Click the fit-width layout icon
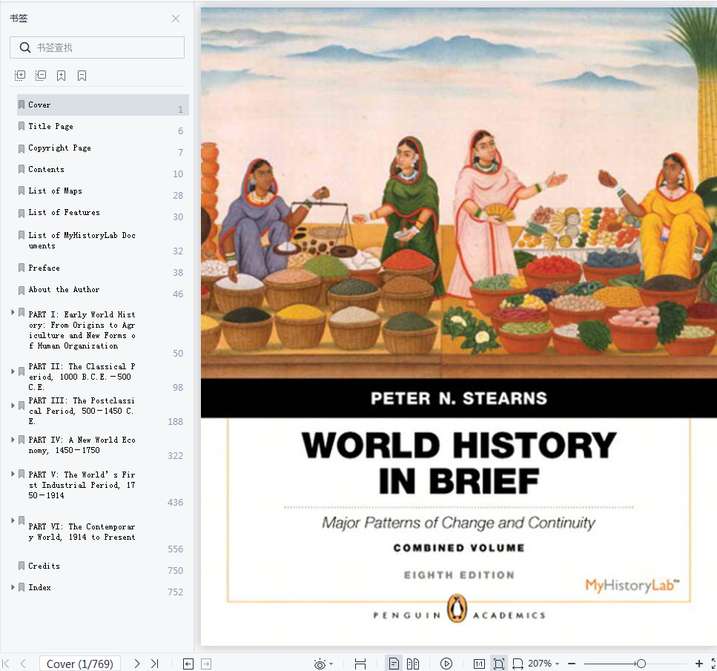The height and width of the screenshot is (671, 717). (x=360, y=664)
